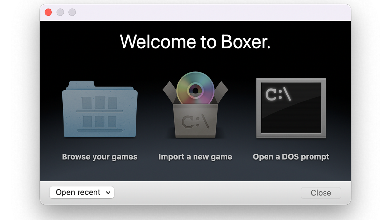Screen dimensions: 391x220
Task: Click the chevron next to Open recent
Action: [108, 192]
